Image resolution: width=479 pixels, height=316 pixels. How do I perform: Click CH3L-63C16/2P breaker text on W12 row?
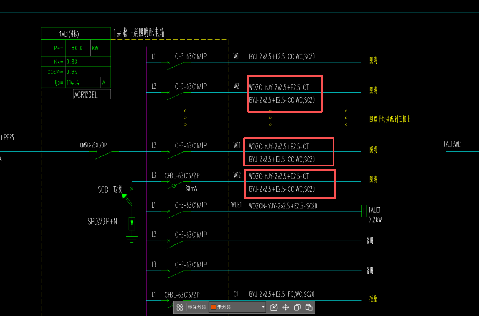(x=182, y=176)
